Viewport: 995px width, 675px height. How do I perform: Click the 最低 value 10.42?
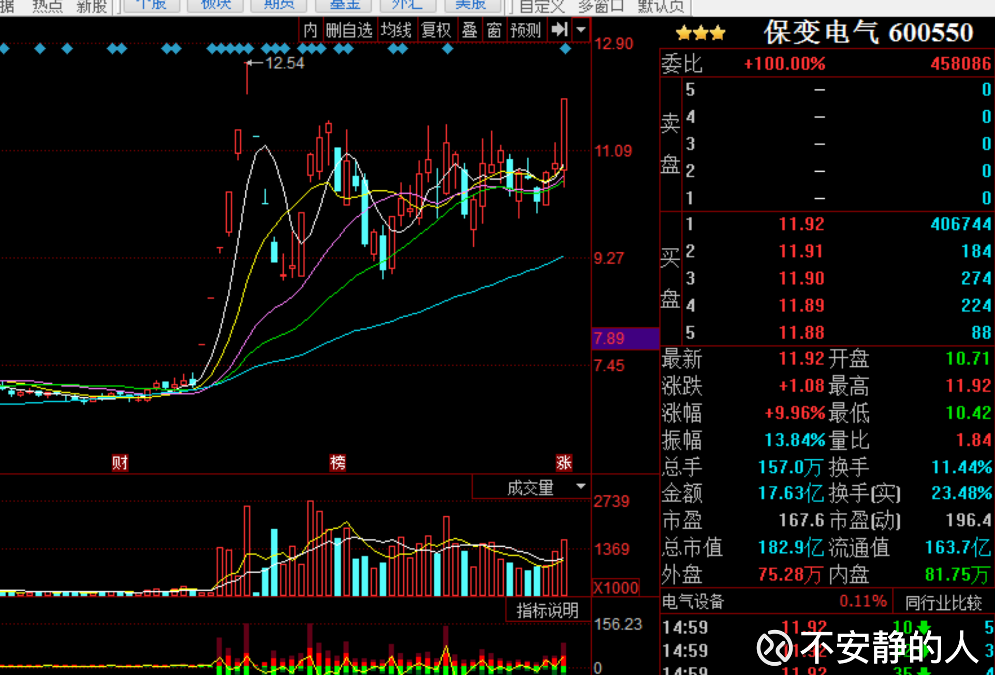pos(968,413)
